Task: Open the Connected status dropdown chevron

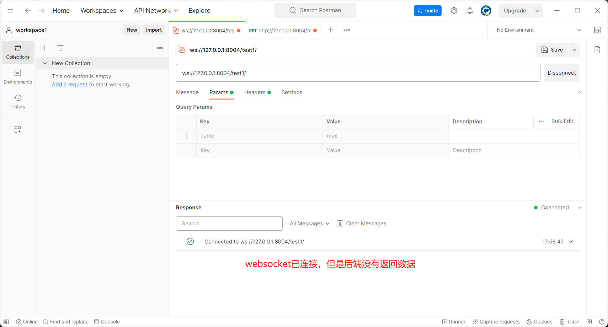Action: (580, 208)
